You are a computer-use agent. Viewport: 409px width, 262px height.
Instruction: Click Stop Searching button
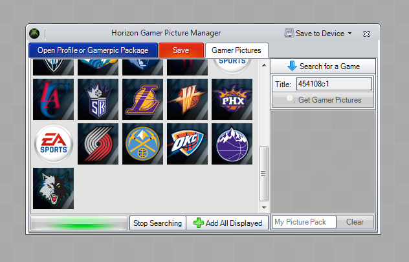click(x=157, y=223)
